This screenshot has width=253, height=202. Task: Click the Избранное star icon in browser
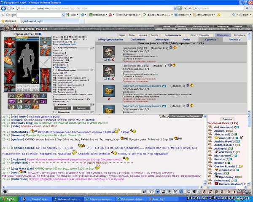(x=3, y=21)
